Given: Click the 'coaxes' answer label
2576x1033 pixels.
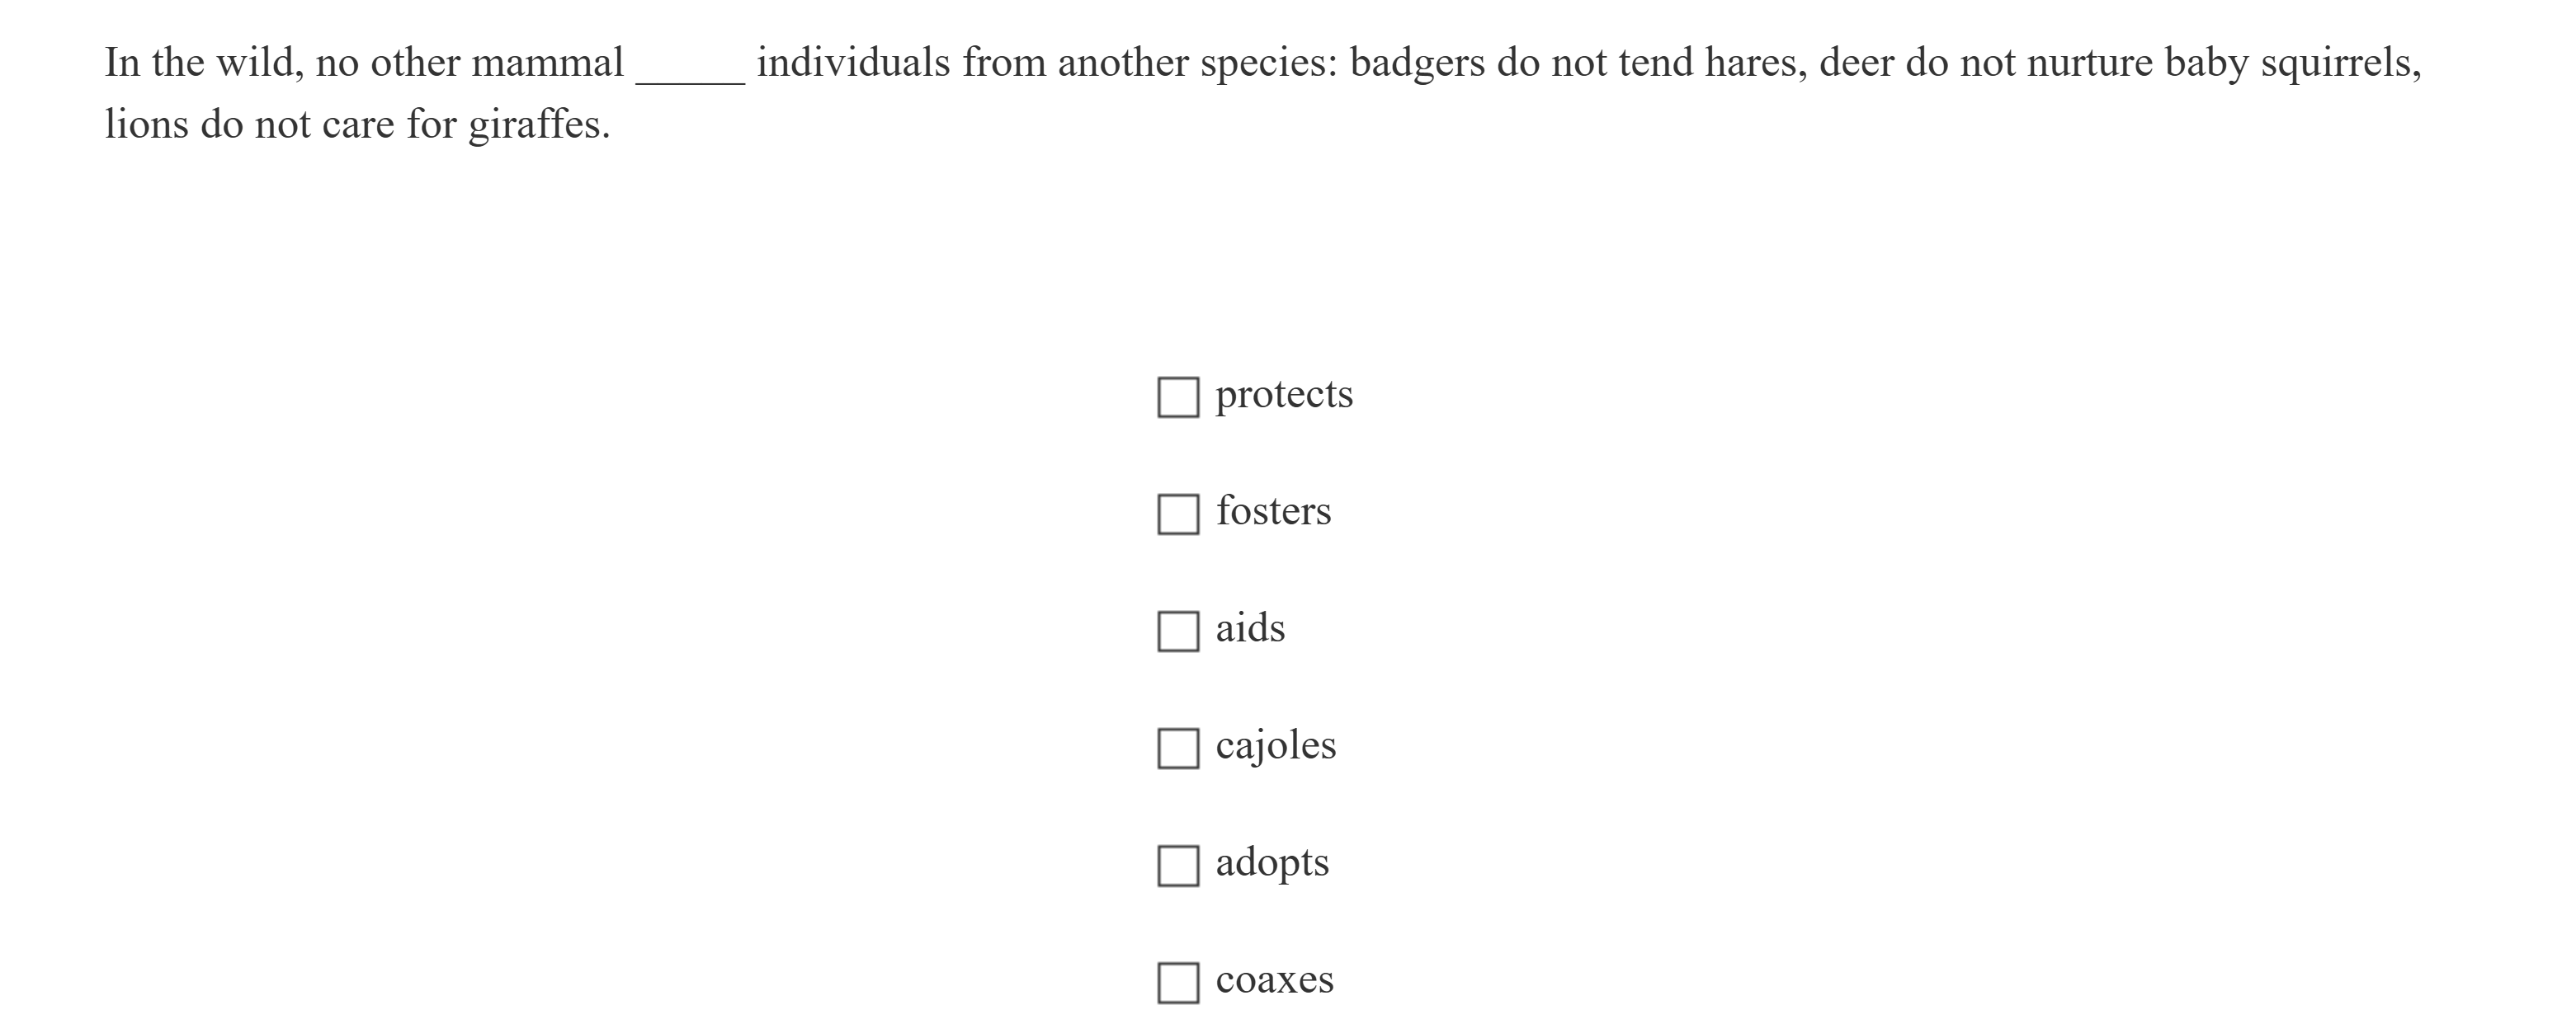Looking at the screenshot, I should pos(1274,980).
